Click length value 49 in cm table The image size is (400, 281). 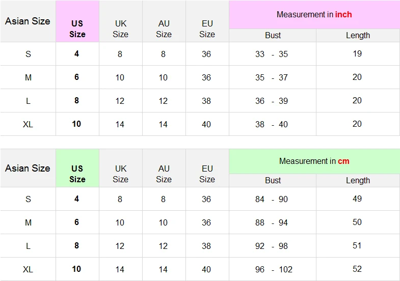coord(357,199)
